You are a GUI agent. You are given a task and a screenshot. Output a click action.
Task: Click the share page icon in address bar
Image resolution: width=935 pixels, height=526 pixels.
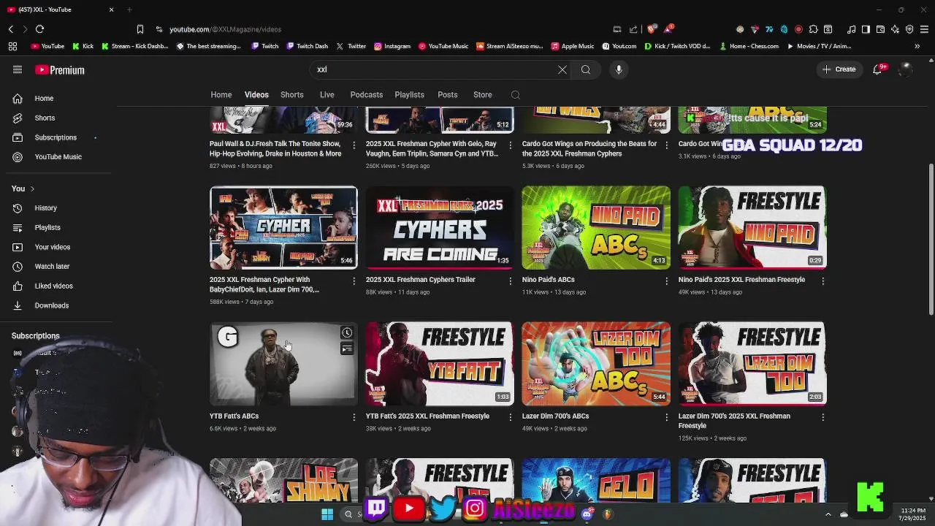coord(633,29)
